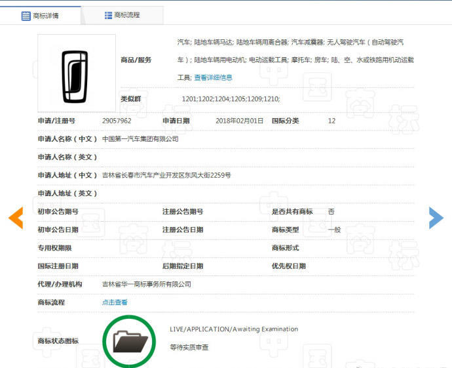Click the 申请人地址（中文） label
Viewport: 452px width, 368px height.
pyautogui.click(x=67, y=175)
